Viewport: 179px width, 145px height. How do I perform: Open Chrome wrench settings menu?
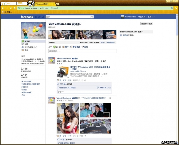coord(176,8)
